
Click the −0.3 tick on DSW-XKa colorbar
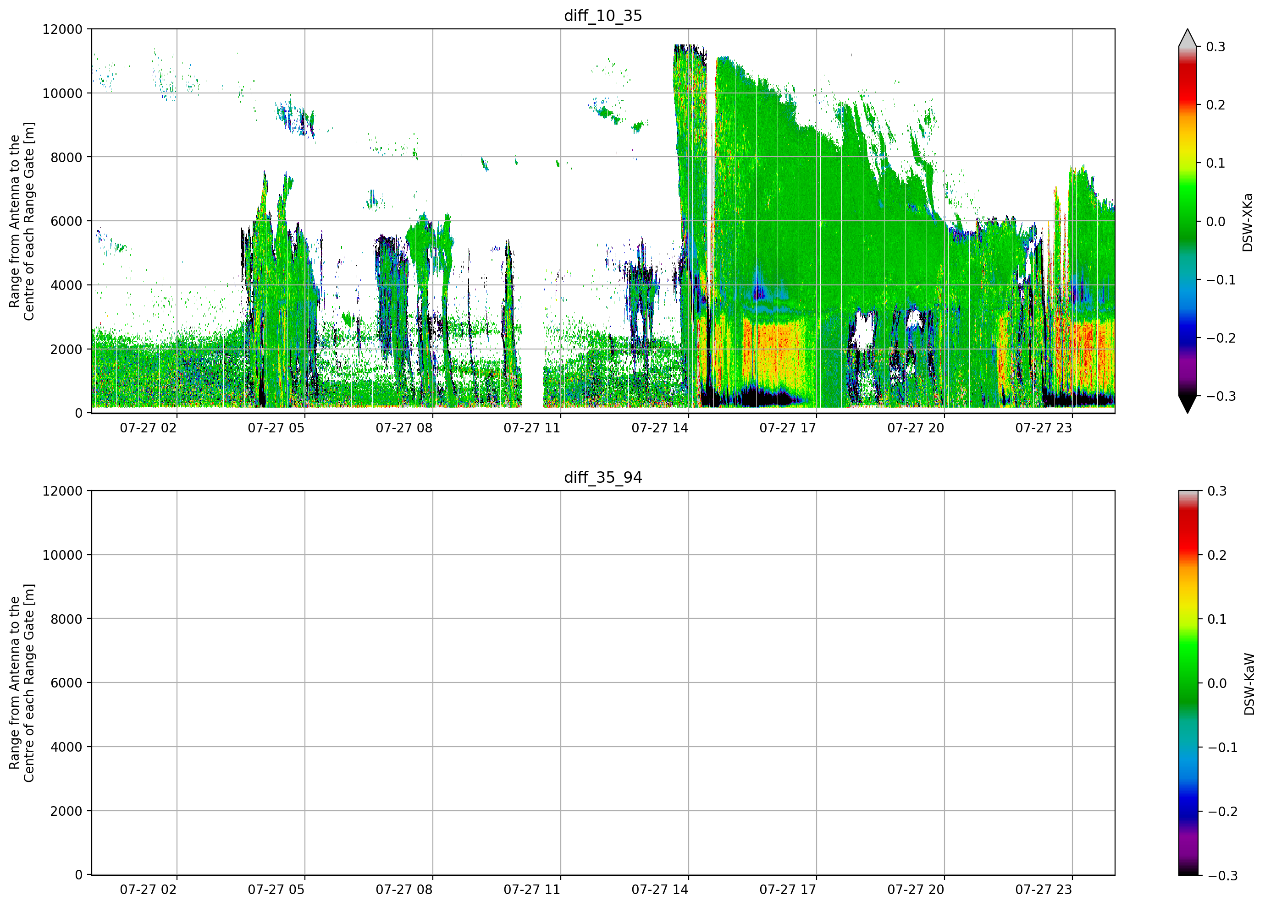tap(1221, 396)
